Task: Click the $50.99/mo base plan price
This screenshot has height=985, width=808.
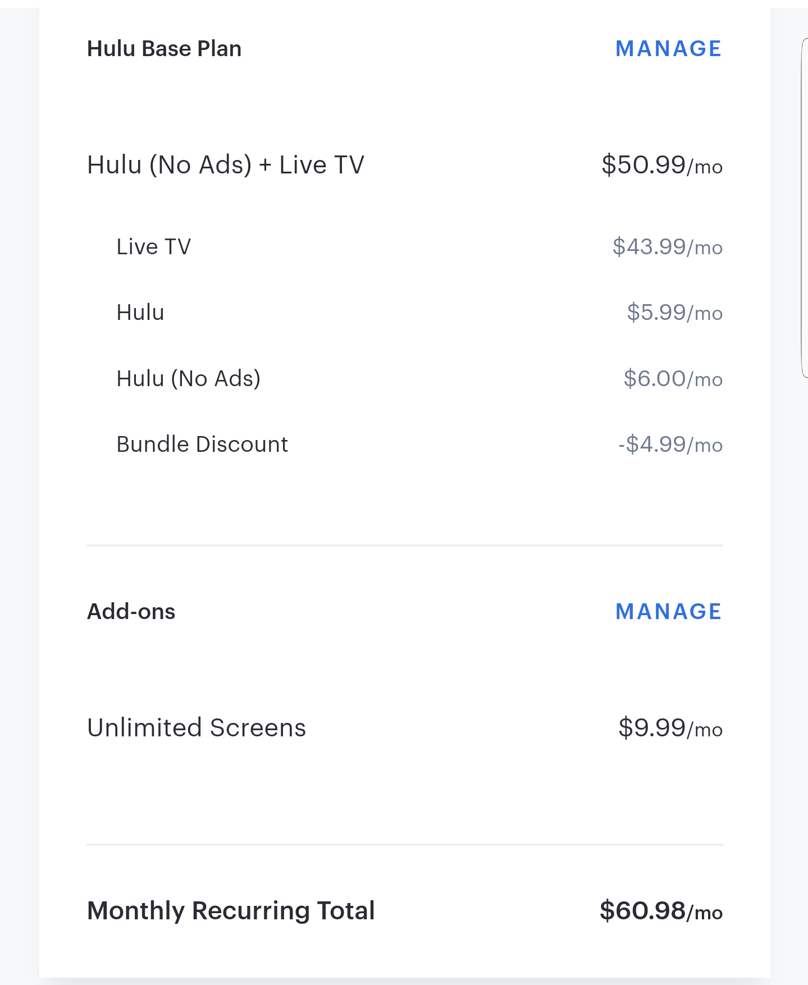Action: click(x=661, y=165)
